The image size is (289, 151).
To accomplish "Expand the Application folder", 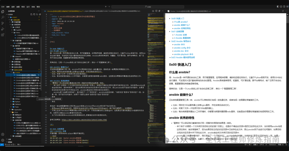I will pos(10,110).
